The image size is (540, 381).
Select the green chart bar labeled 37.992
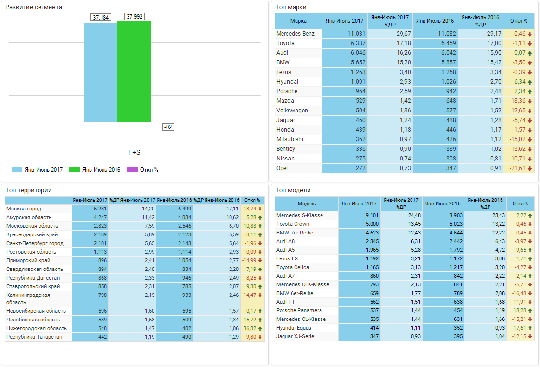pyautogui.click(x=134, y=71)
